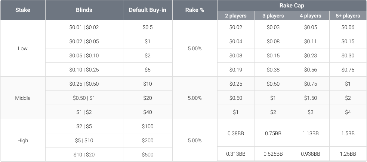This screenshot has height=162, width=367.
Task: Click the 1.5BB rake cap cell
Action: tap(348, 133)
